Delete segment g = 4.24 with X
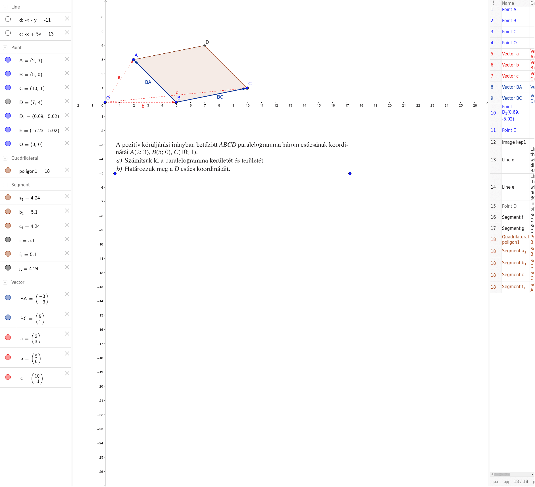The height and width of the screenshot is (487, 535). 67,267
